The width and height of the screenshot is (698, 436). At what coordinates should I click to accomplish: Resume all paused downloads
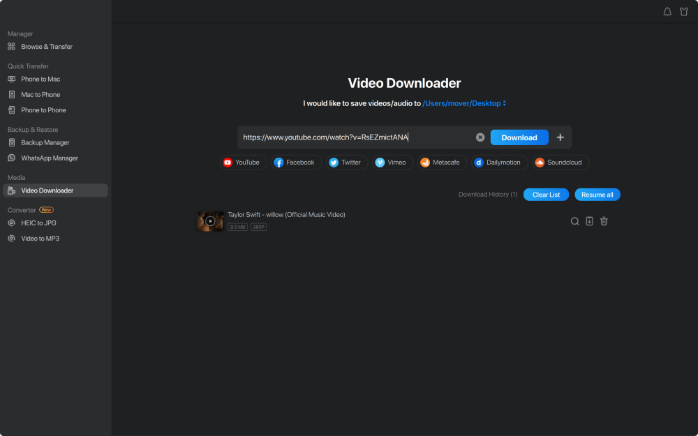597,194
